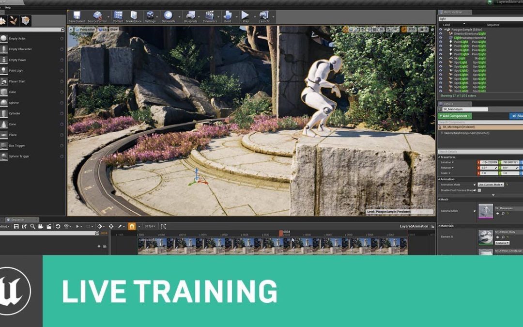Image resolution: width=523 pixels, height=327 pixels.
Task: Open the Perspective viewport menu
Action: [x=86, y=30]
